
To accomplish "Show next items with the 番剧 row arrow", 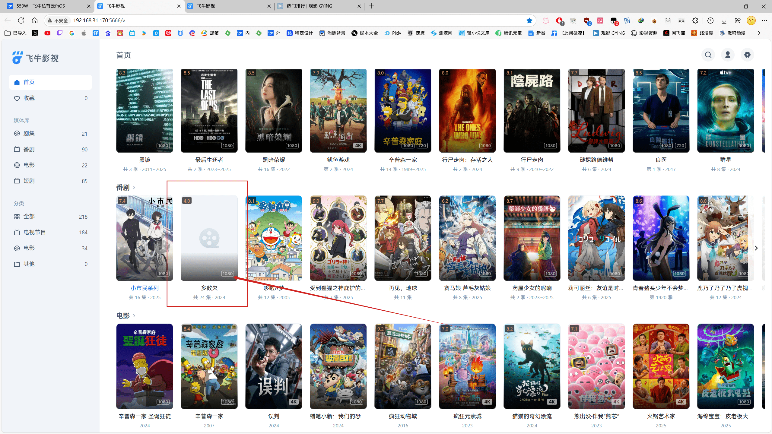I will 756,248.
